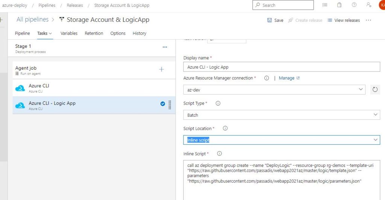Click the Save button label

[x=279, y=20]
